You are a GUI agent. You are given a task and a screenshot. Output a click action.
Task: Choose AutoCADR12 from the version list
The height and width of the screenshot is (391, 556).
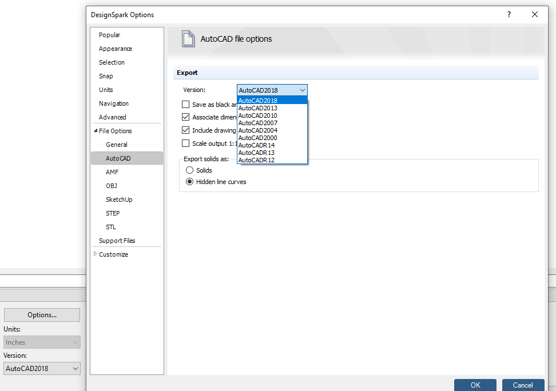[272, 160]
